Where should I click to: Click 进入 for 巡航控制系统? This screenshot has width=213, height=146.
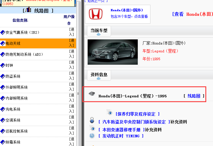click(x=72, y=131)
